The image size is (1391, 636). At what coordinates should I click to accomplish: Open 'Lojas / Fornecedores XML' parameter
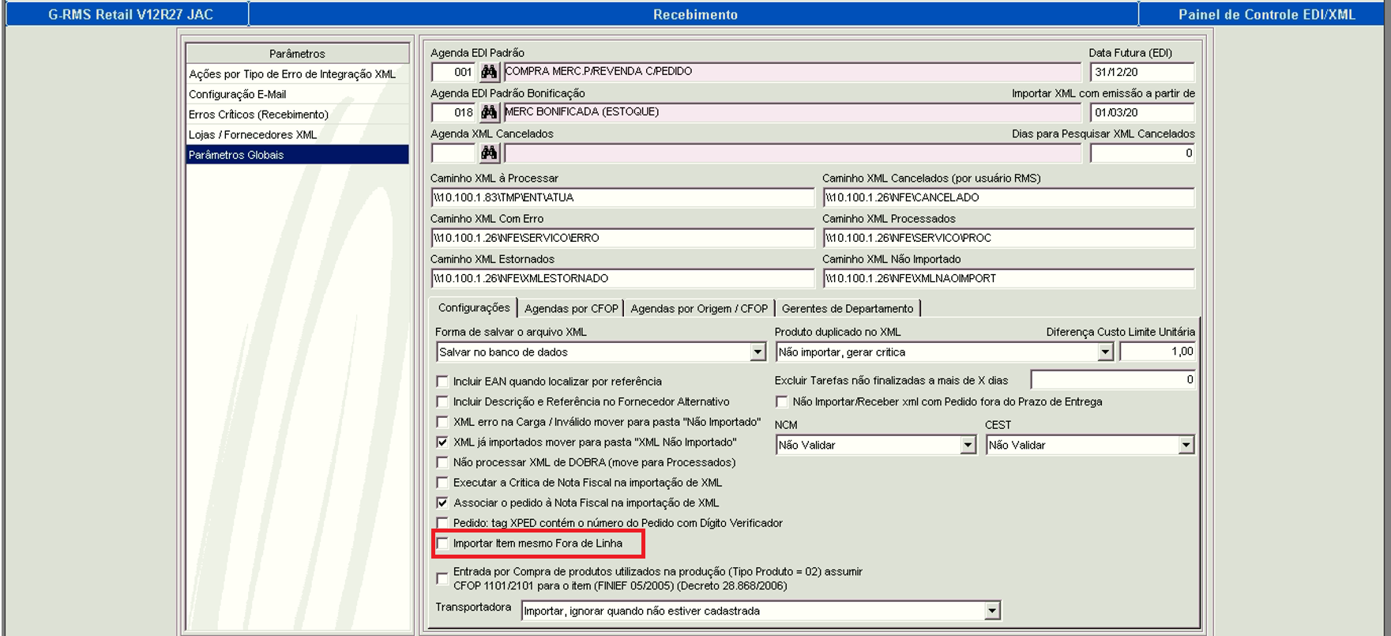[x=298, y=135]
